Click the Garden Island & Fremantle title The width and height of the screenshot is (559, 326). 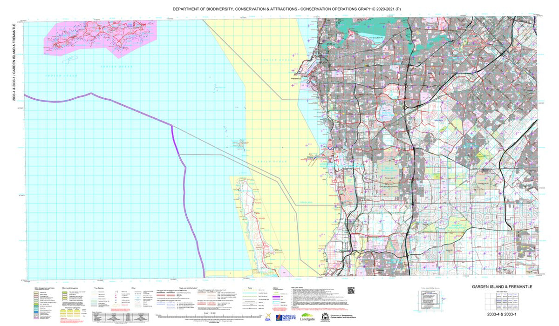[502, 286]
